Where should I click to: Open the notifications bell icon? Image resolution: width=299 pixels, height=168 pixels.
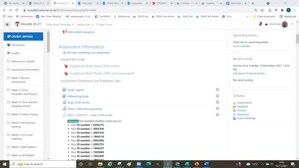click(x=261, y=24)
